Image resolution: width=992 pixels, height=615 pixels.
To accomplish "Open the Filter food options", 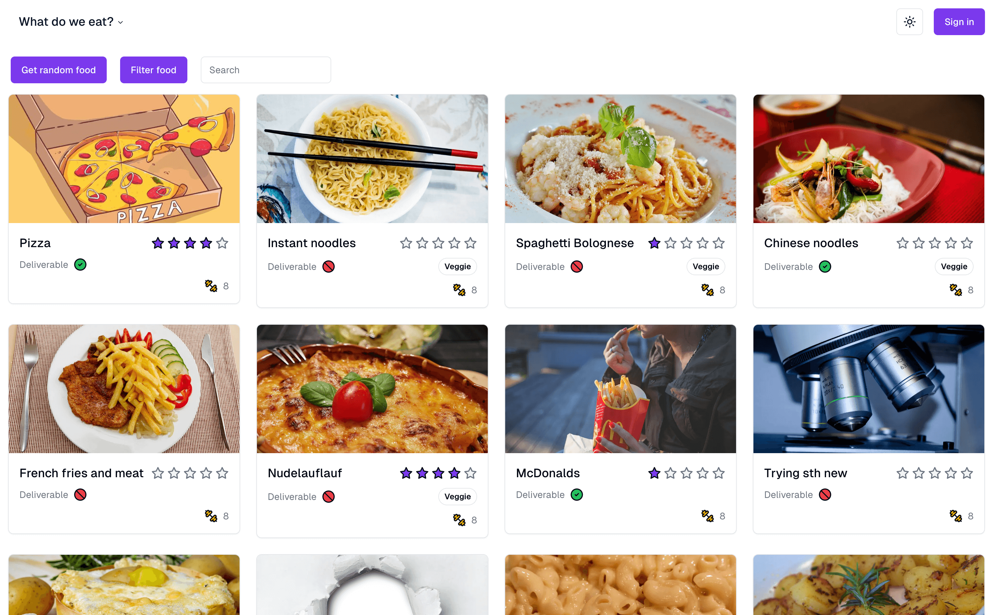I will (x=153, y=70).
